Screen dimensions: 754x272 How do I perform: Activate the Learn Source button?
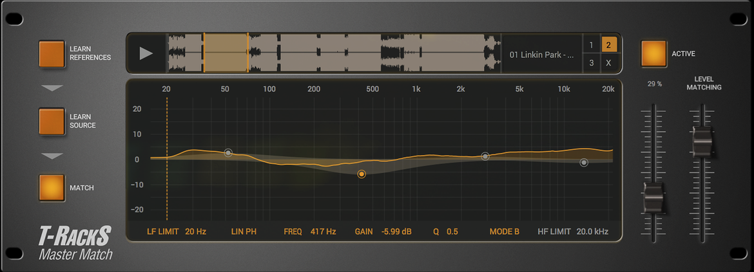click(52, 122)
